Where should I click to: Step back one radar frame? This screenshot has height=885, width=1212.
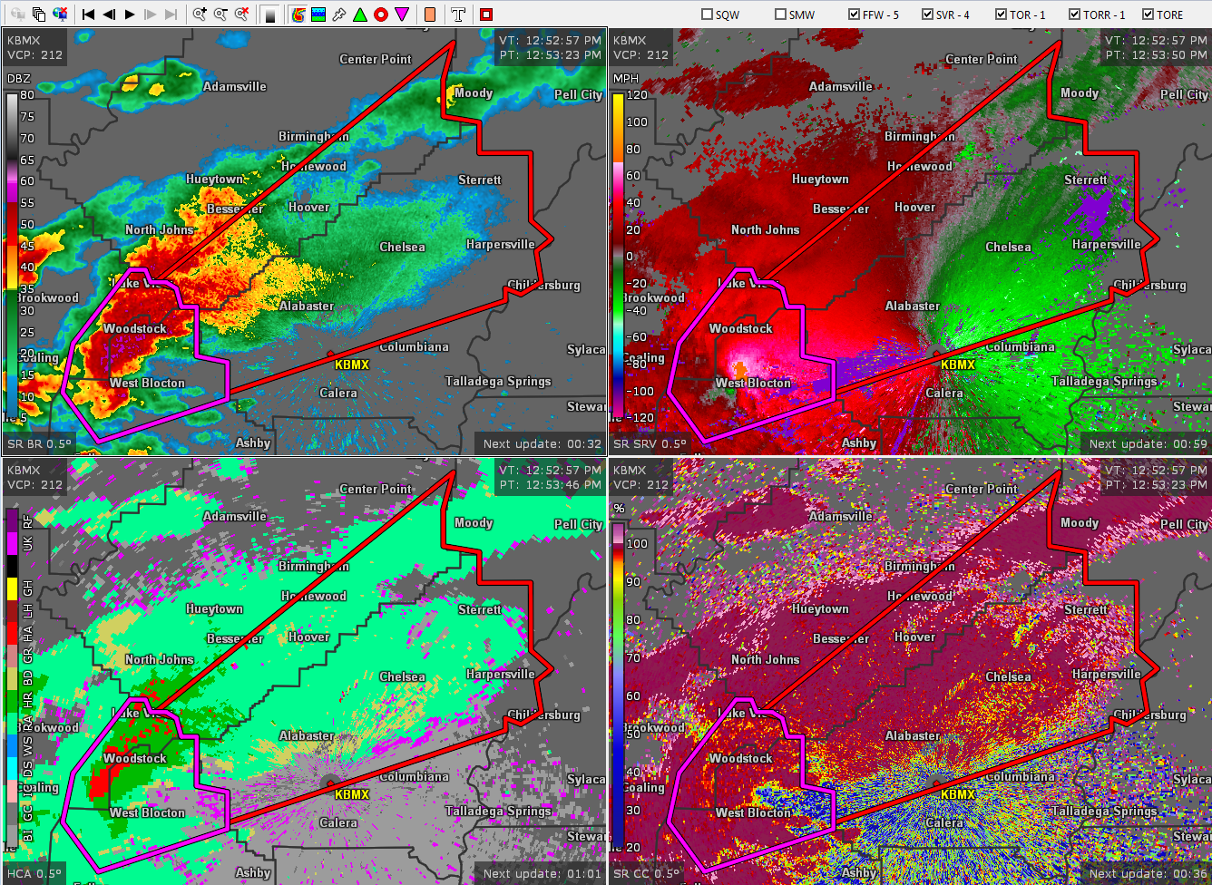click(109, 15)
